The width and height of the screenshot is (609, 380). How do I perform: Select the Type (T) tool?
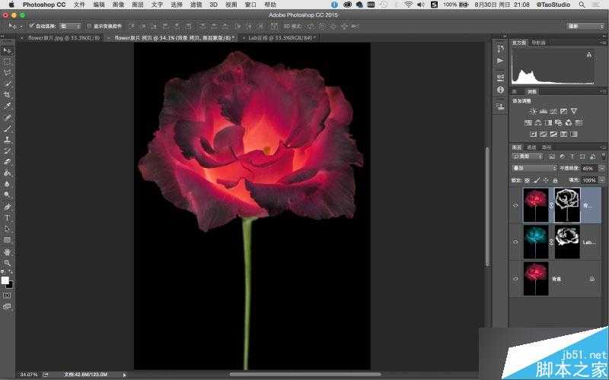(8, 217)
